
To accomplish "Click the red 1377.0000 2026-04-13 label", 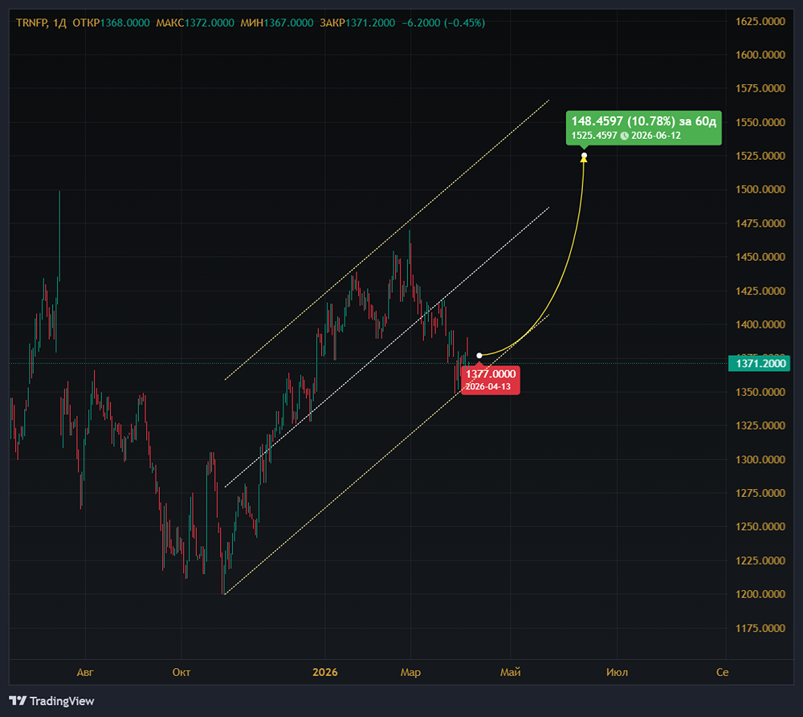I will pos(490,380).
